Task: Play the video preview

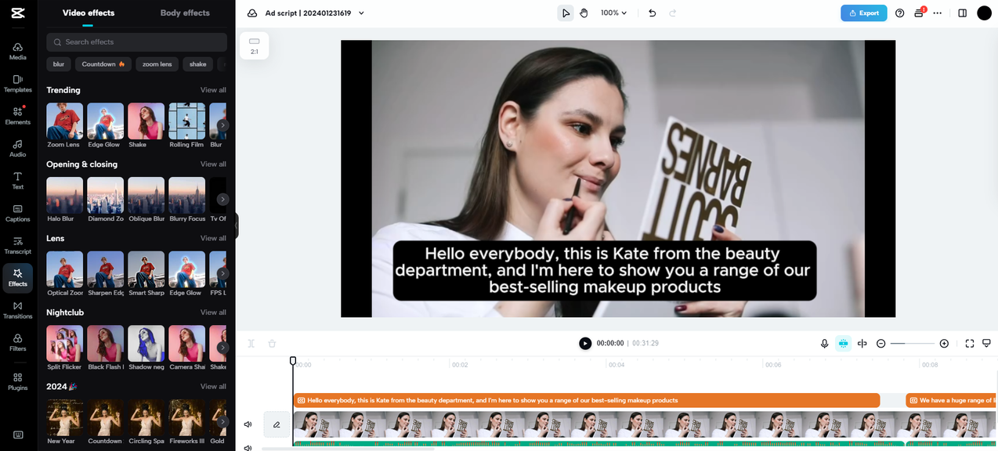Action: 585,344
